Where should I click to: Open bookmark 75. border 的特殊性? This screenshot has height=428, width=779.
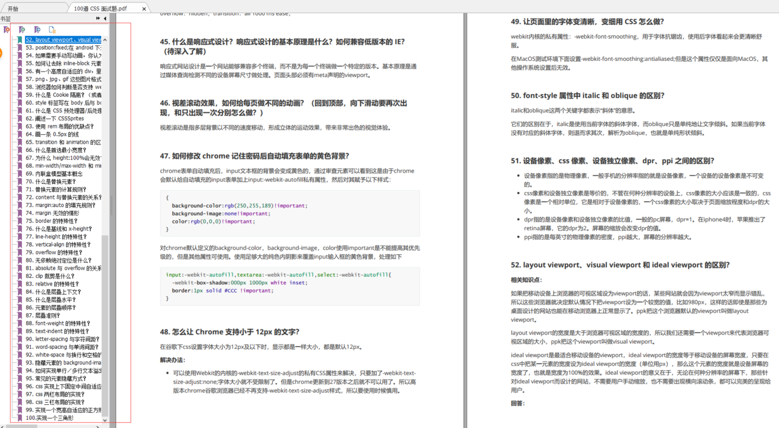pos(52,221)
